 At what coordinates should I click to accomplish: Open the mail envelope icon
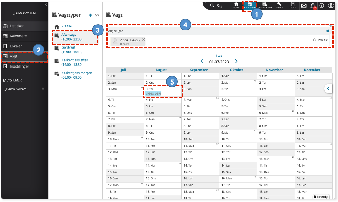tap(304, 6)
